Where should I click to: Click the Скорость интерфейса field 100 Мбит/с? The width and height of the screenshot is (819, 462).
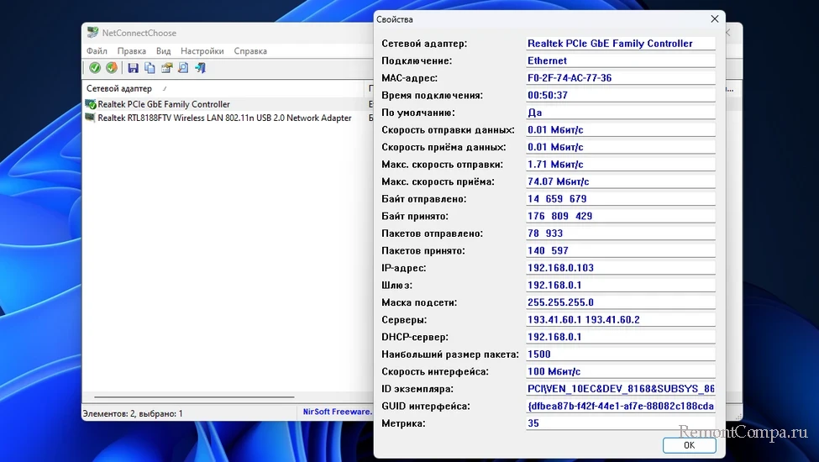[x=621, y=371]
